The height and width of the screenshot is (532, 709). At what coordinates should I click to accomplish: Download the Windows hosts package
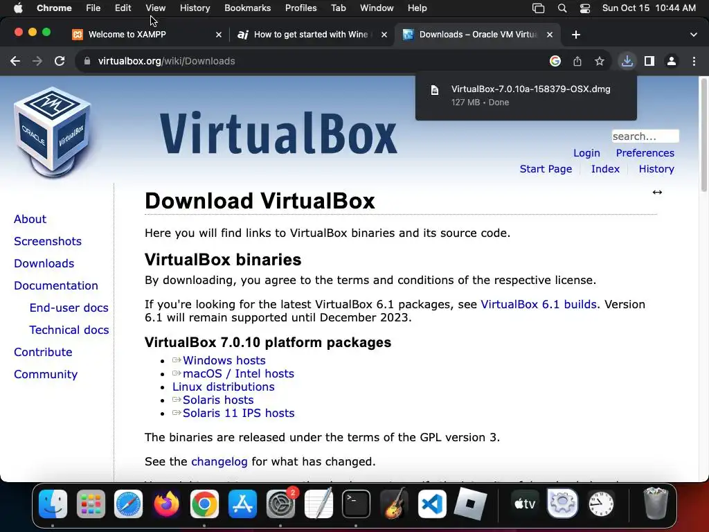[224, 360]
